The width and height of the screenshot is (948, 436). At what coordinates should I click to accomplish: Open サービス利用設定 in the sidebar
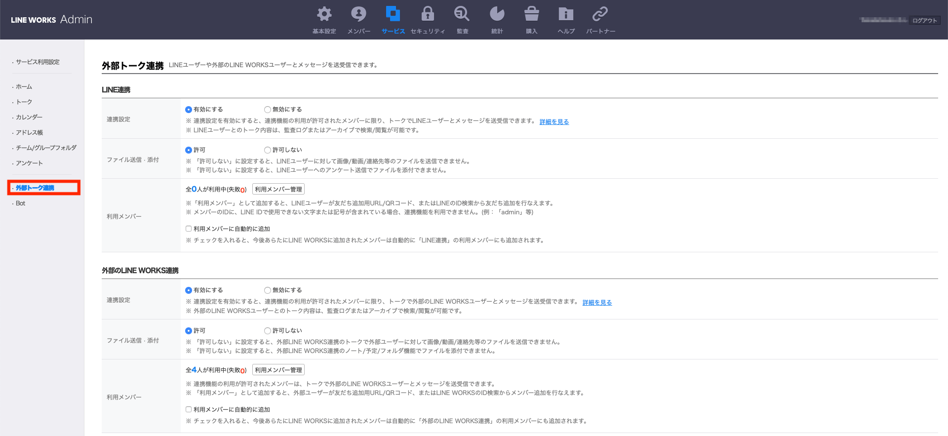38,62
